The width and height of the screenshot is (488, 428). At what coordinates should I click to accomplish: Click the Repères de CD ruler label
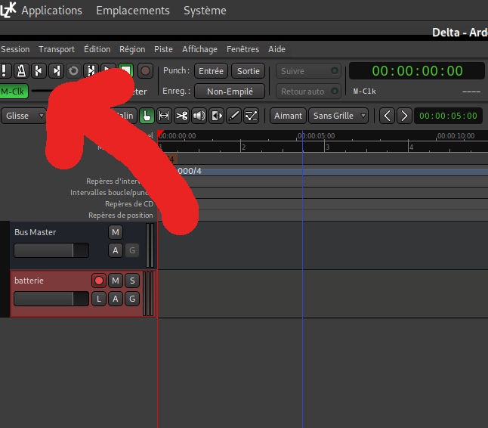129,204
